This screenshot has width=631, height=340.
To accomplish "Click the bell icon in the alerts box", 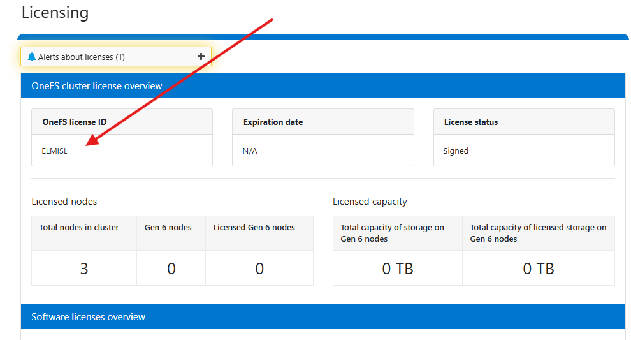I will (x=32, y=57).
